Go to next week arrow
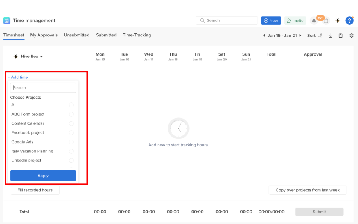Image resolution: width=358 pixels, height=224 pixels. (300, 35)
